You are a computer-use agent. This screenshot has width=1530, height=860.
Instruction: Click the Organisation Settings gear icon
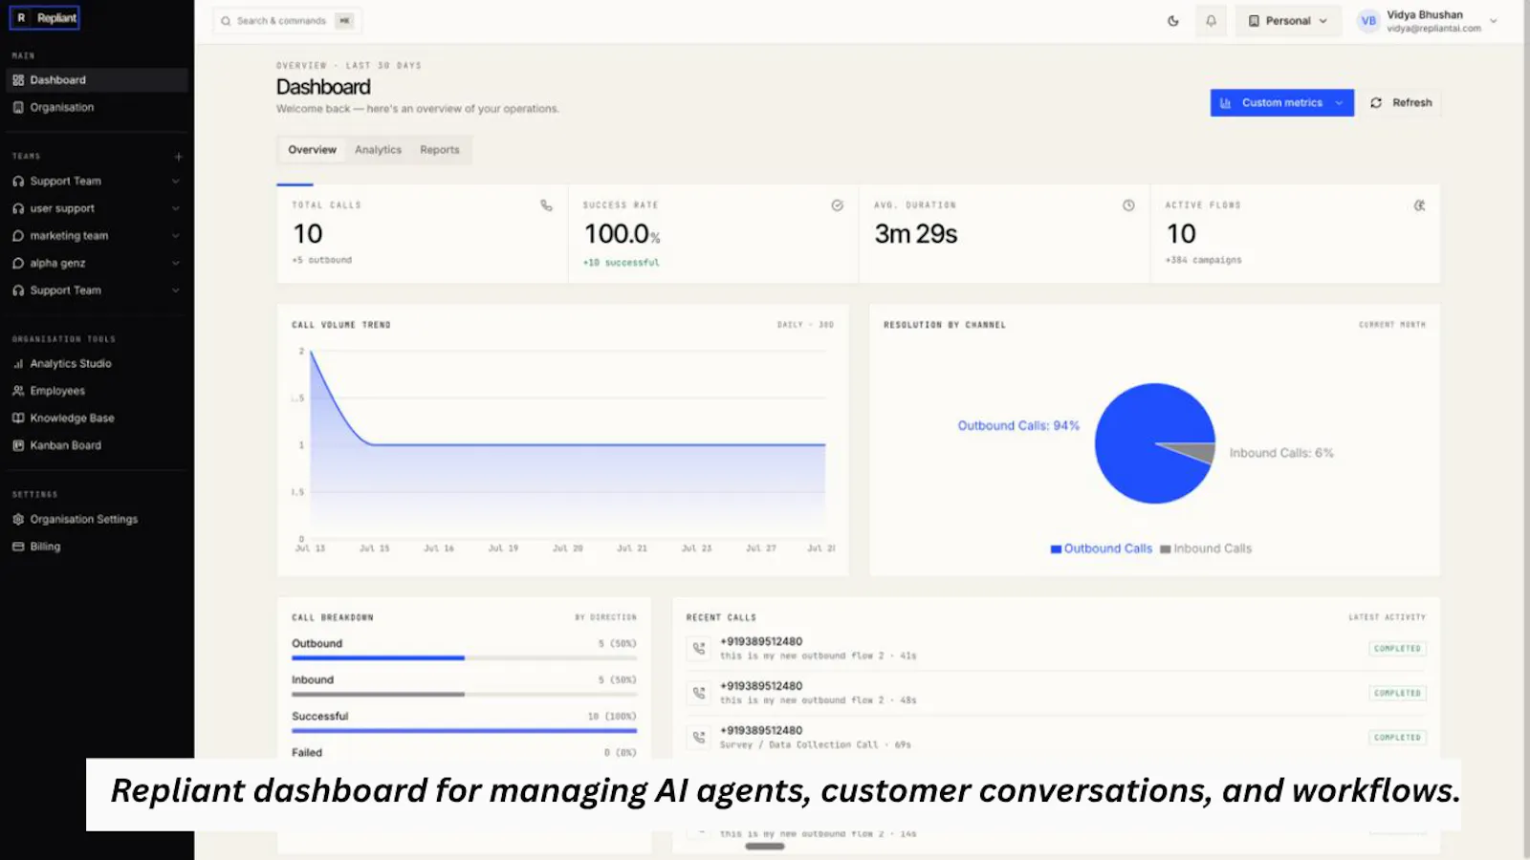coord(18,519)
